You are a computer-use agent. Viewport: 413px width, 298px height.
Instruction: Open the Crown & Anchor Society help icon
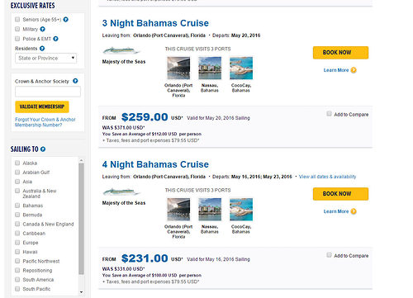coord(75,81)
